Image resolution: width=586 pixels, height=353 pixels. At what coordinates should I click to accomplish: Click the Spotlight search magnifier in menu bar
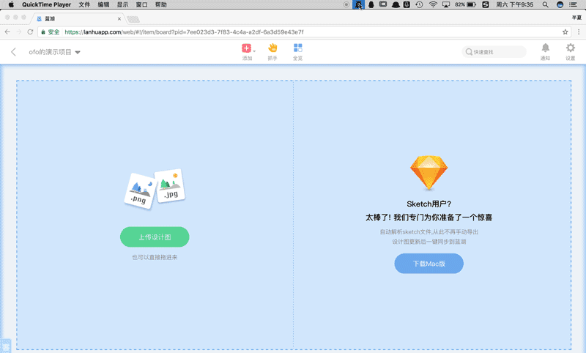tap(546, 4)
